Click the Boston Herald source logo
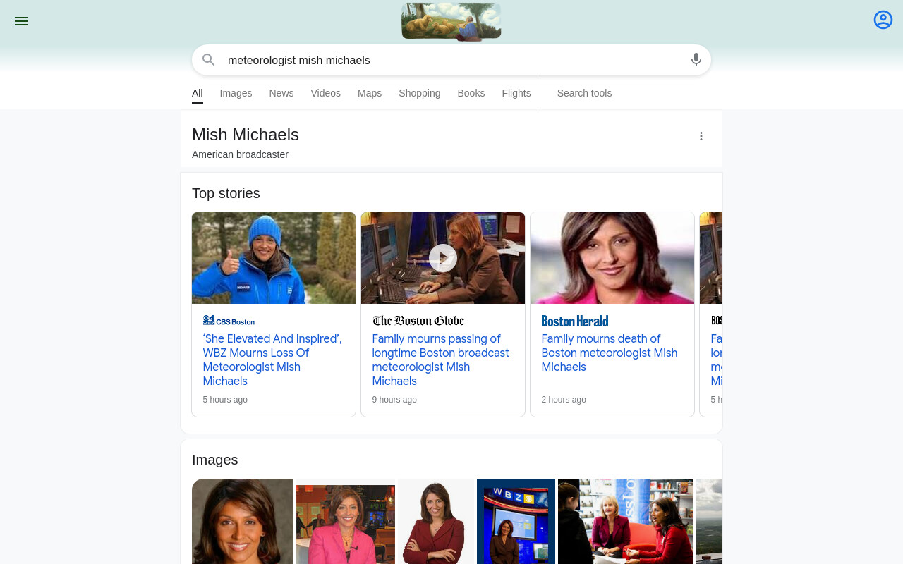903x564 pixels. coord(575,321)
